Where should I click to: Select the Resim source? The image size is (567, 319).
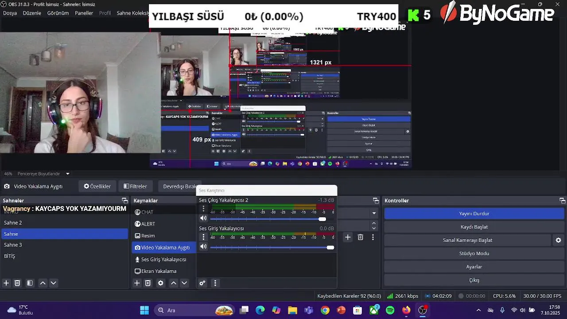tap(164, 236)
